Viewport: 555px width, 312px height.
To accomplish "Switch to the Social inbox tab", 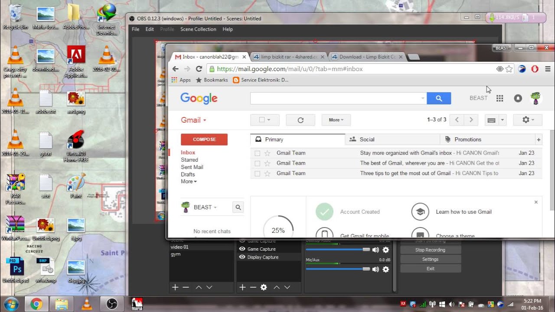I will pyautogui.click(x=392, y=140).
